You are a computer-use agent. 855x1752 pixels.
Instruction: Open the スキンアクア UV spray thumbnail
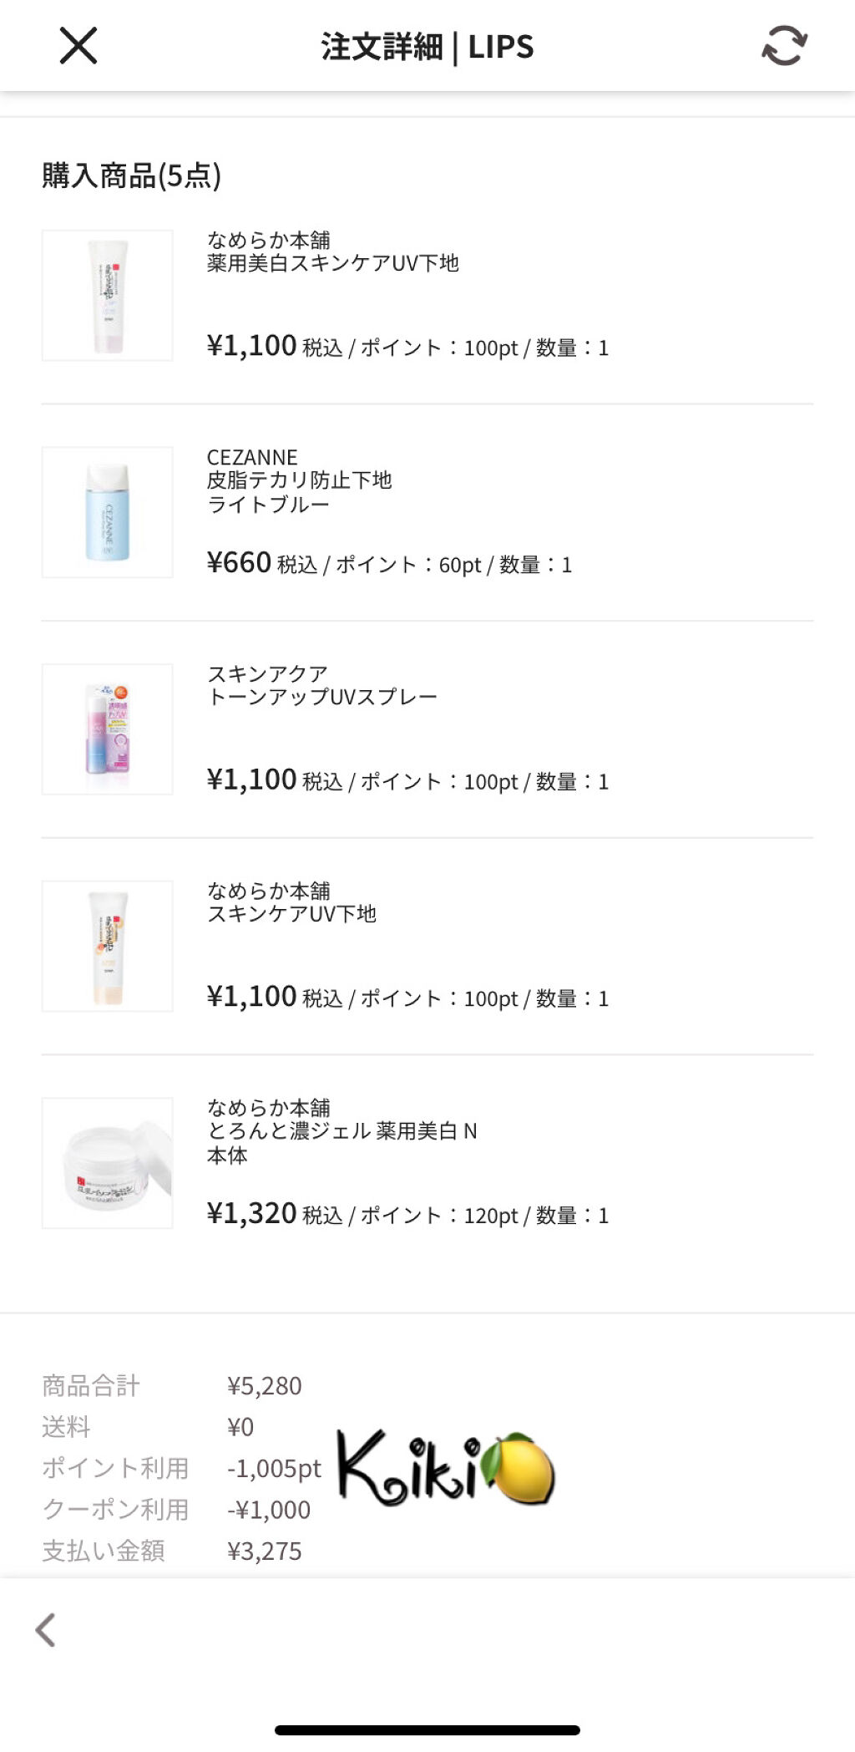tap(108, 729)
